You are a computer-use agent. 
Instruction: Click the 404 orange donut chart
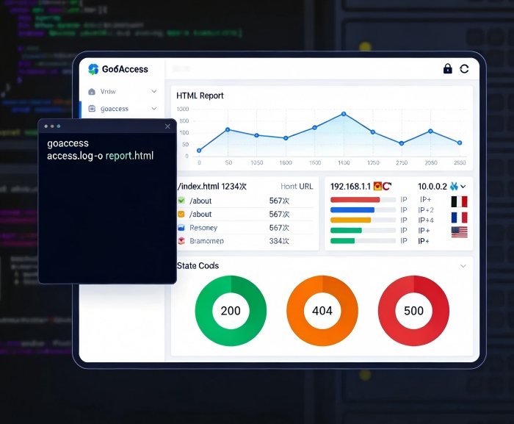point(322,311)
